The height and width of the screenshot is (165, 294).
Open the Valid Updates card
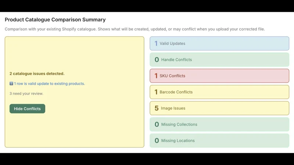click(x=219, y=43)
